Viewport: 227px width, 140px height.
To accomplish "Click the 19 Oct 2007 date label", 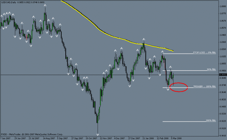I will click(x=92, y=139).
